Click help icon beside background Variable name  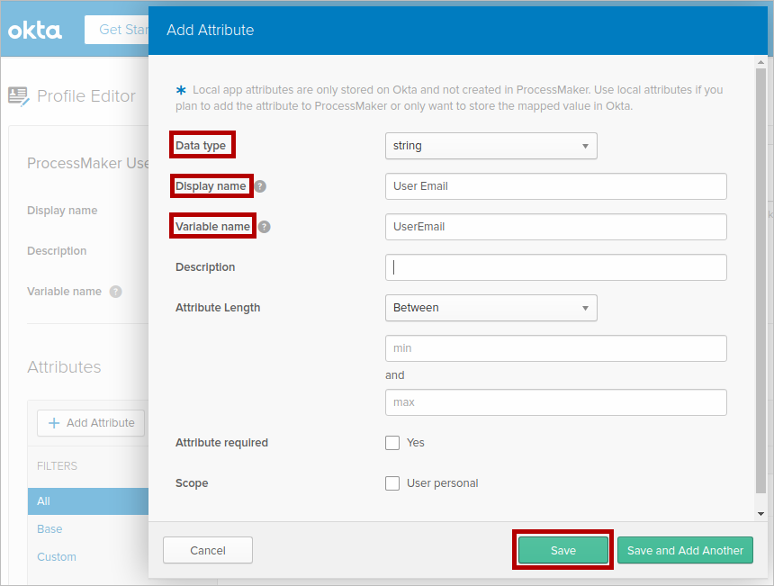point(115,292)
